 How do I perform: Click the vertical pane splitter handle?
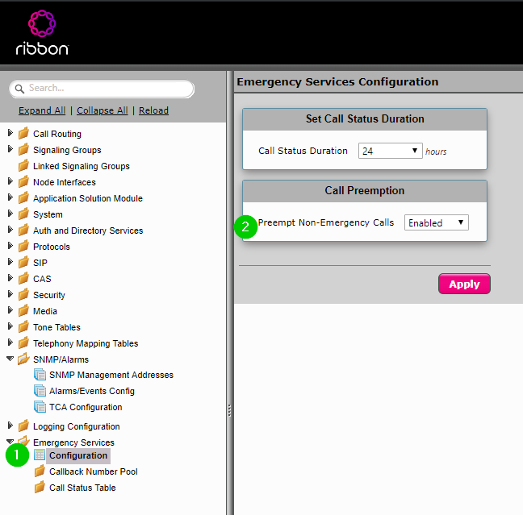[x=229, y=410]
